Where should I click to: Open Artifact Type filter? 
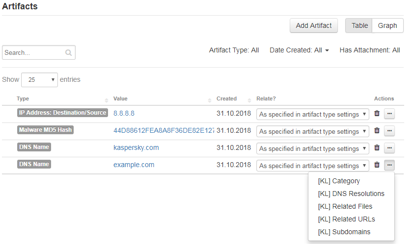tap(234, 50)
